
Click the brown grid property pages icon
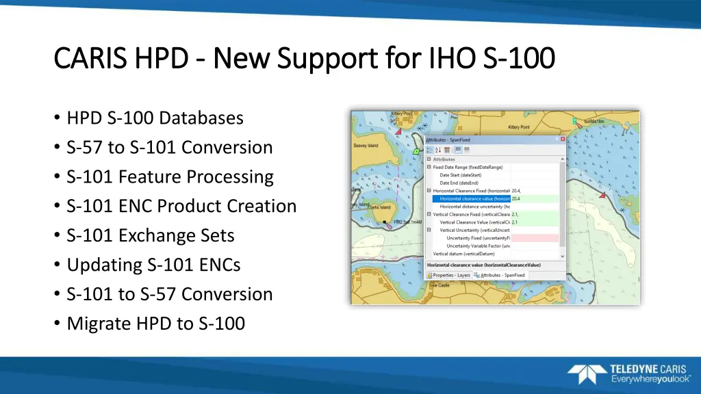click(447, 150)
